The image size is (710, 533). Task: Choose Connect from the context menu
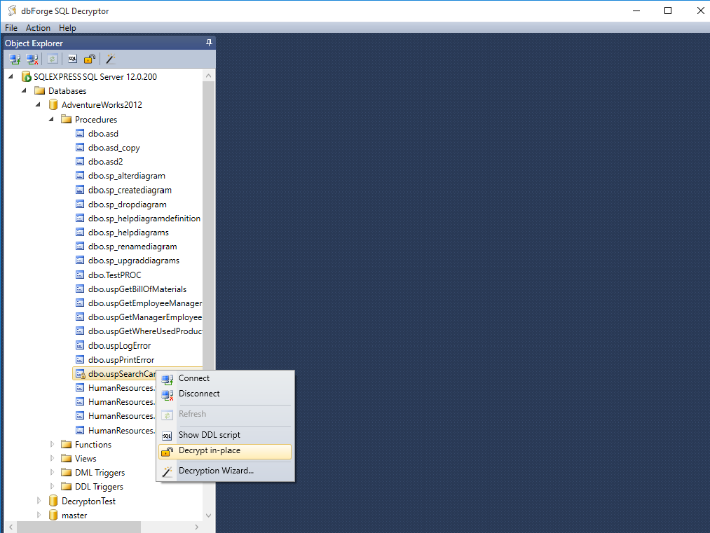click(x=225, y=378)
